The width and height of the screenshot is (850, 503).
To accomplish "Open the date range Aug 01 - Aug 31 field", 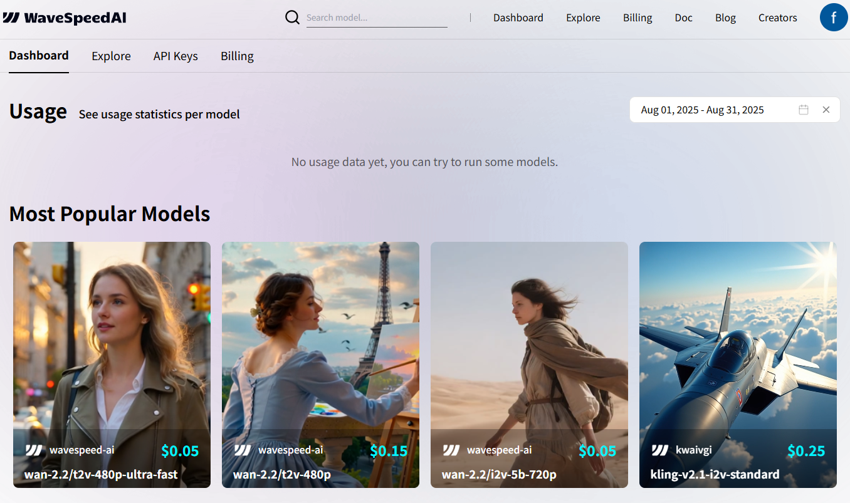I will click(735, 110).
